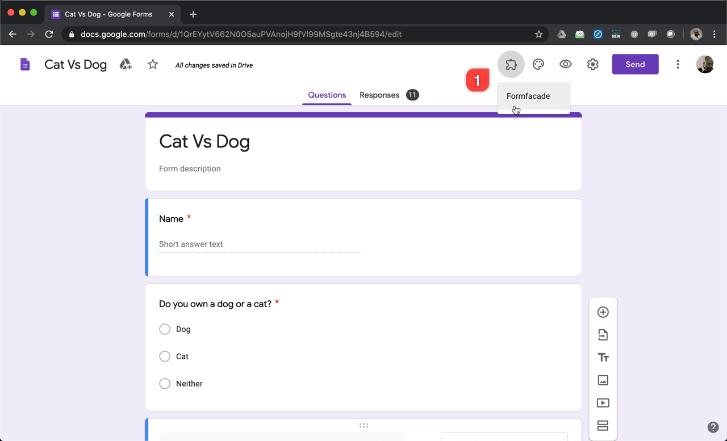
Task: Add a video using the video icon
Action: click(603, 402)
